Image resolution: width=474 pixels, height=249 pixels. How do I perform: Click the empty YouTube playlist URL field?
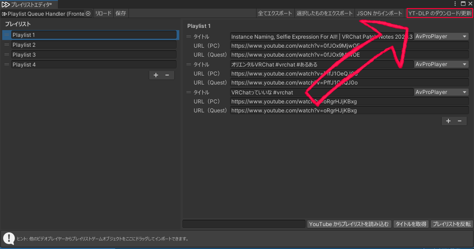(x=244, y=224)
